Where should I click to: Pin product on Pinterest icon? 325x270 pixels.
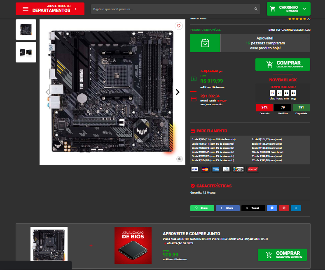click(x=284, y=208)
